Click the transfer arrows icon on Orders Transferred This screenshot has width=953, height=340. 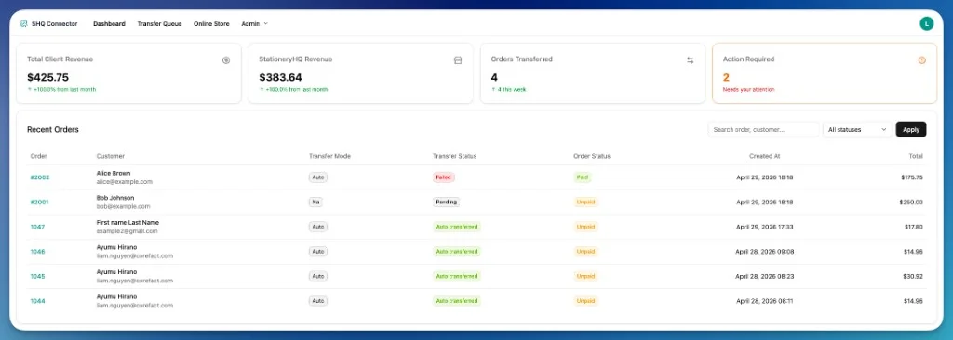coord(690,60)
